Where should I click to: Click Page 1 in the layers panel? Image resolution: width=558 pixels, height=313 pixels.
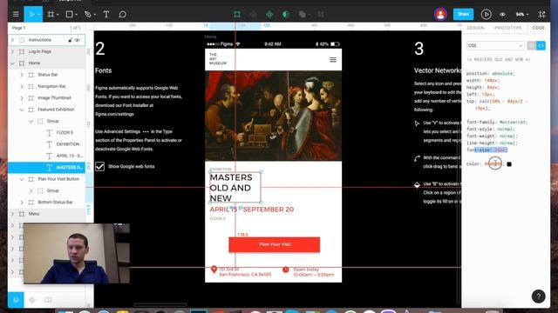tap(19, 28)
